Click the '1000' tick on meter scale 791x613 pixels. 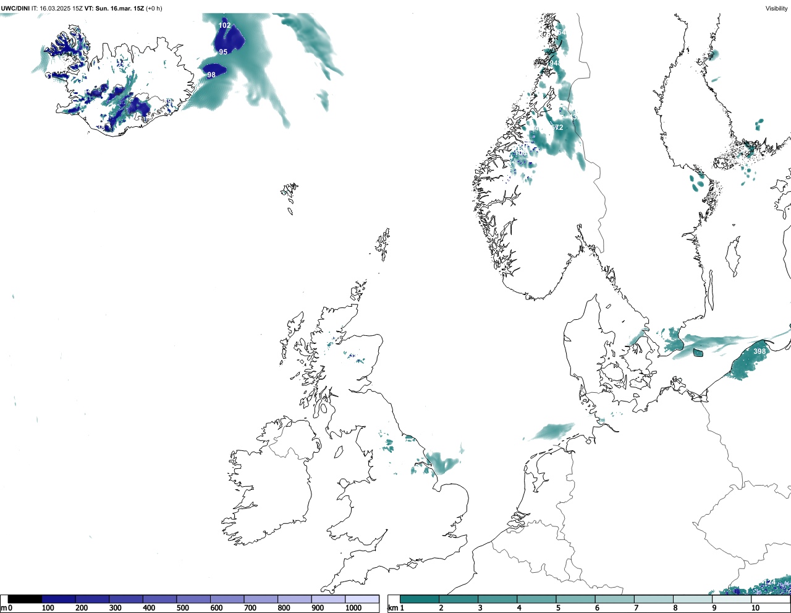click(x=353, y=608)
